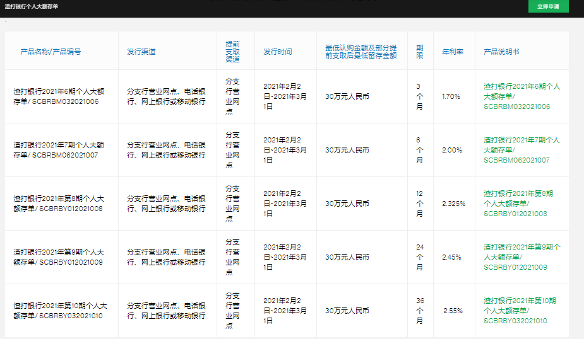The height and width of the screenshot is (339, 584).
Task: Click the green 立即申请 button
Action: pos(548,6)
